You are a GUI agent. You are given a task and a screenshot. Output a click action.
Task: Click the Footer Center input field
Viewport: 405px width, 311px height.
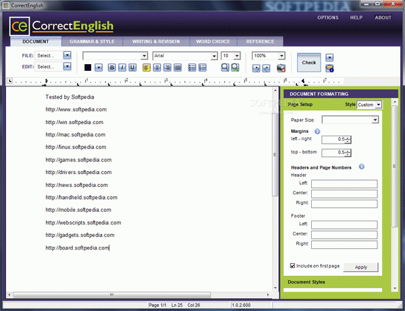344,235
